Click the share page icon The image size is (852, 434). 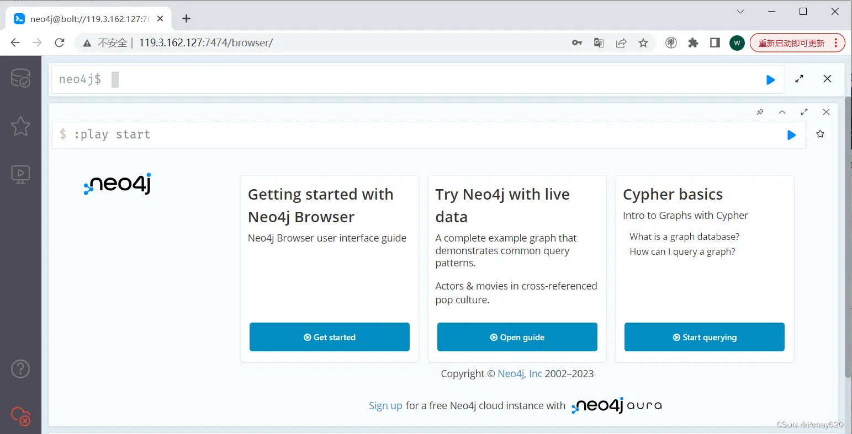[x=621, y=42]
